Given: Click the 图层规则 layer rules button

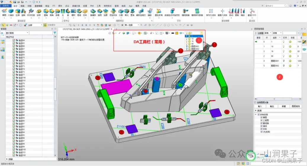Looking at the screenshot, I should pos(296,106).
